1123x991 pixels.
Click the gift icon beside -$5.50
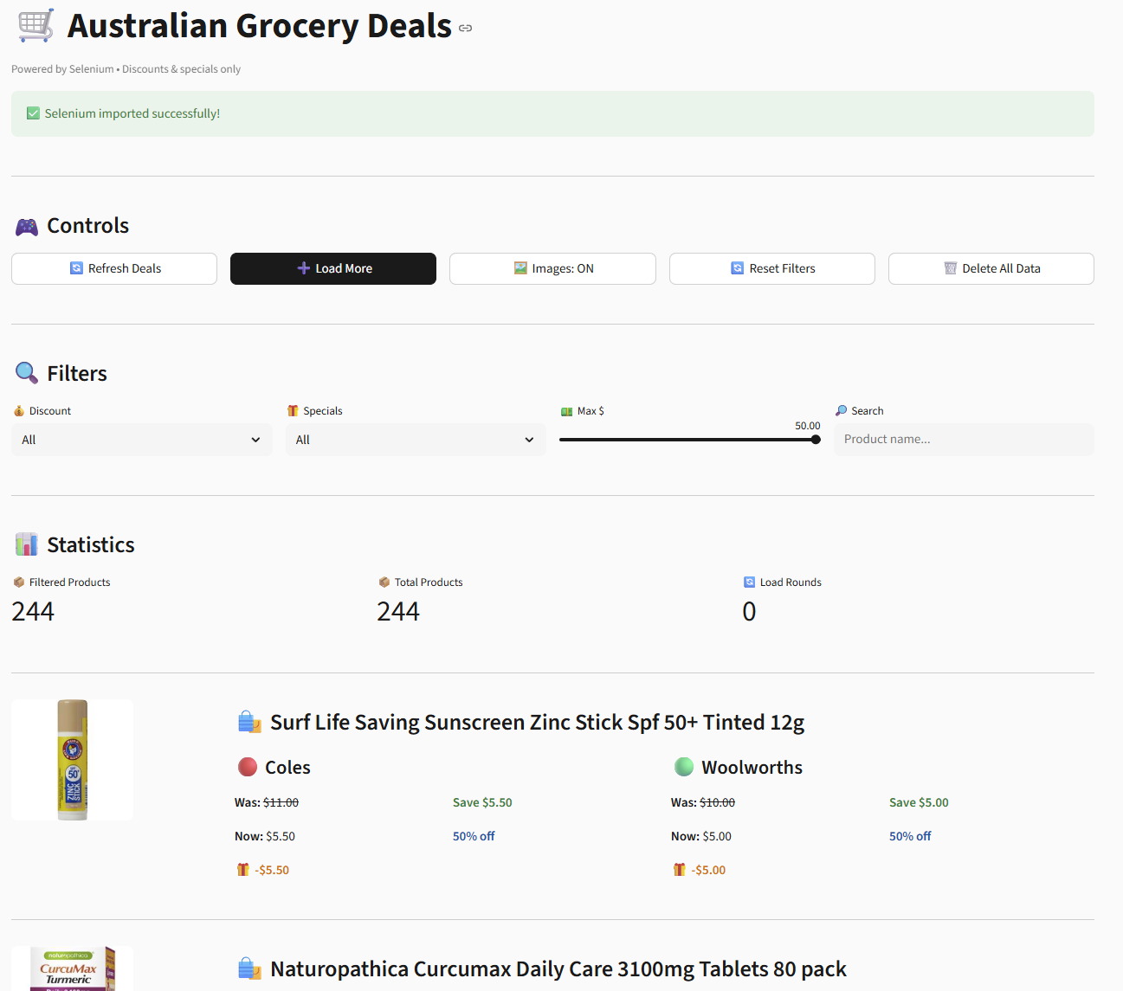click(243, 870)
